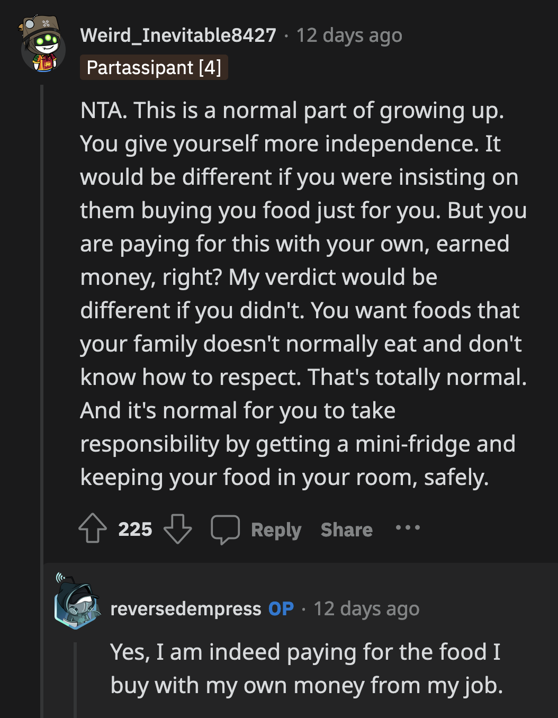The height and width of the screenshot is (718, 558).
Task: Click Weird_Inevitable8427's robot avatar
Action: (42, 41)
